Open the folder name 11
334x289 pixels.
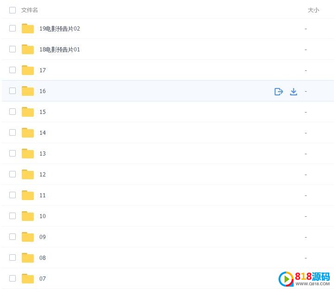point(43,195)
